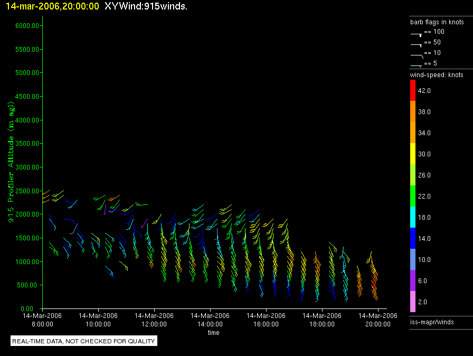Viewport: 473px width, 356px height.
Task: Click the 12:00:00 tick on time axis
Action: [x=154, y=320]
